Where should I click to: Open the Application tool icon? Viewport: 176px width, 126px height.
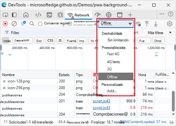120,15
